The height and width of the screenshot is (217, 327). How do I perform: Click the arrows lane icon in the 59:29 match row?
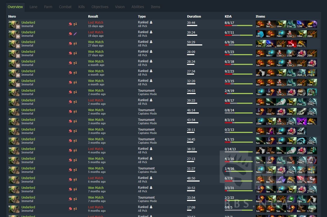click(75, 44)
